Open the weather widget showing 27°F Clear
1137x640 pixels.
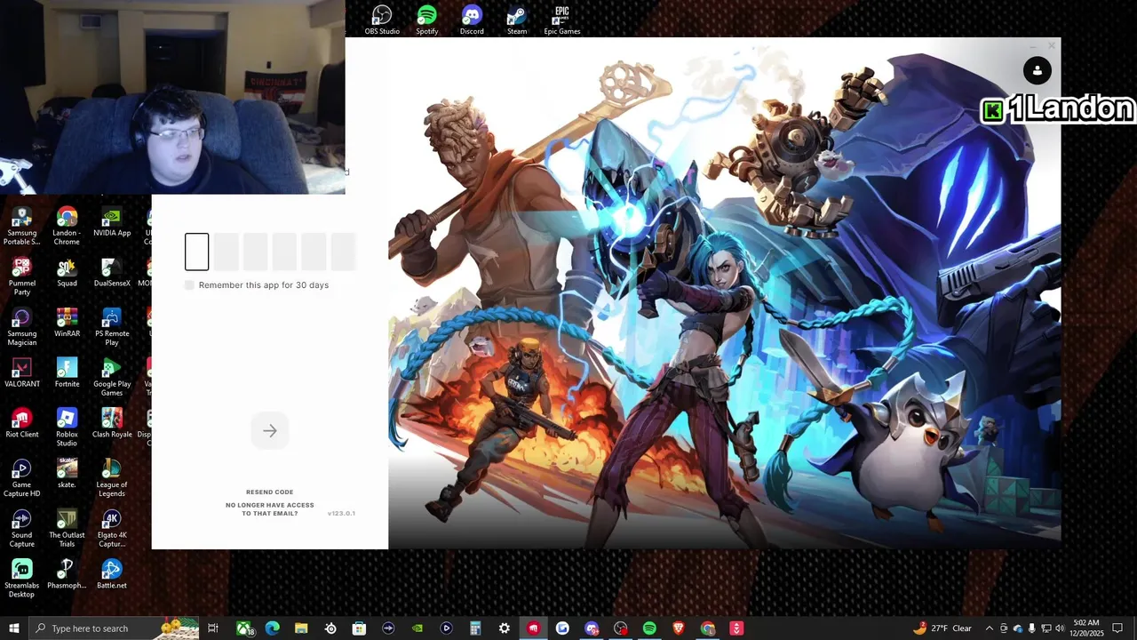tap(942, 628)
